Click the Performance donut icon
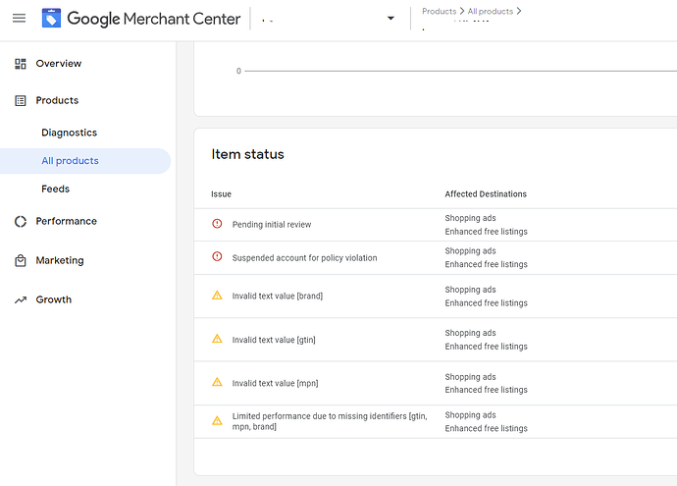Viewport: 677px width, 486px height. (x=21, y=222)
